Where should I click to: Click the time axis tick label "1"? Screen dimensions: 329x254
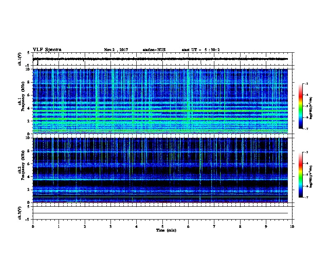[59, 227]
